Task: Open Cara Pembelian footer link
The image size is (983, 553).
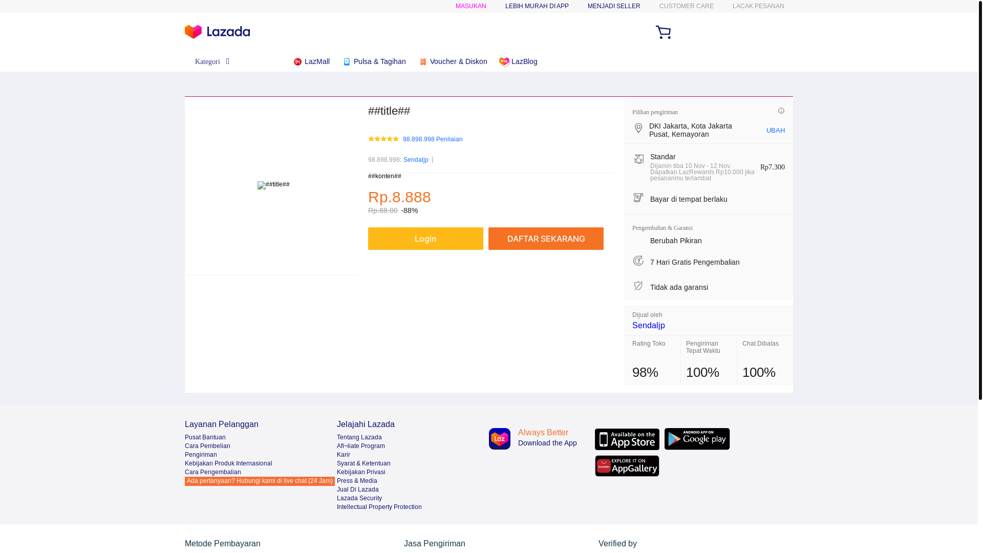Action: point(207,446)
